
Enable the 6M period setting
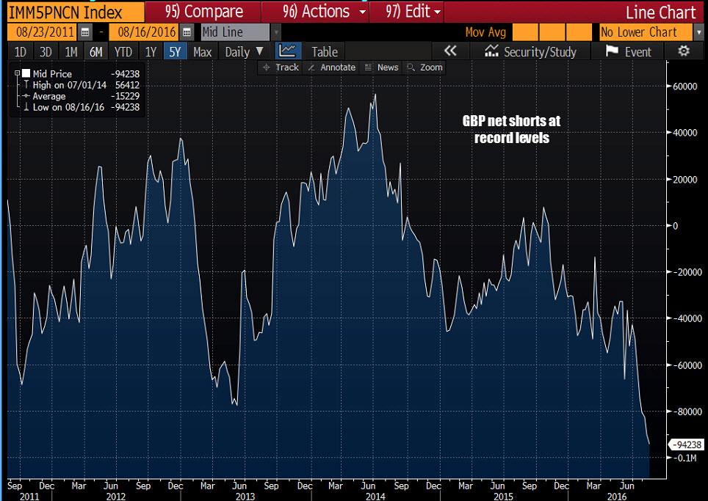(96, 51)
